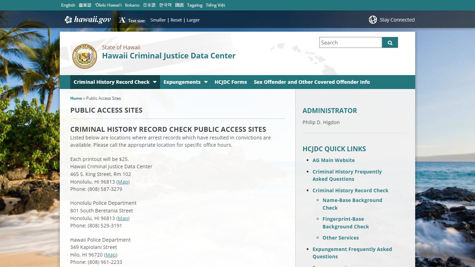Viewport: 475px width, 267px height.
Task: Click the hawaii.gov logo
Action: coord(88,20)
